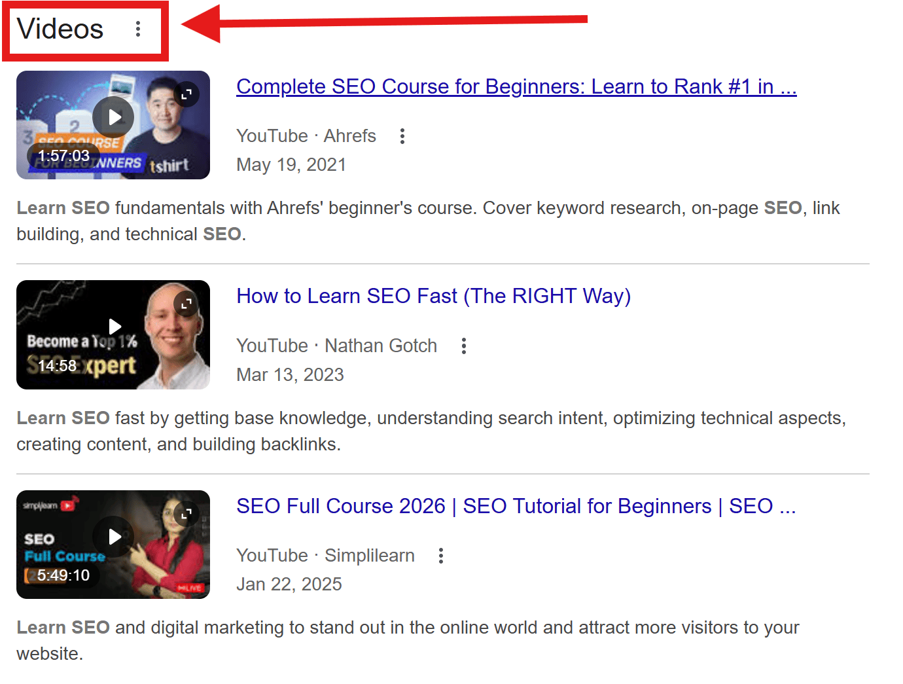The height and width of the screenshot is (684, 903).
Task: Click the YouTube · Ahrefs source text
Action: click(x=306, y=136)
